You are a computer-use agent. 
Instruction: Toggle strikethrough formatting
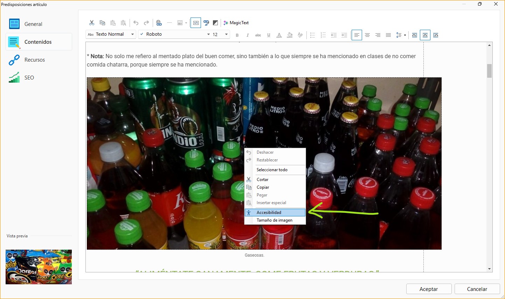258,35
